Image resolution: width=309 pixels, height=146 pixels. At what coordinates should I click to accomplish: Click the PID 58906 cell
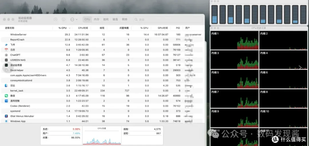pos(177,45)
